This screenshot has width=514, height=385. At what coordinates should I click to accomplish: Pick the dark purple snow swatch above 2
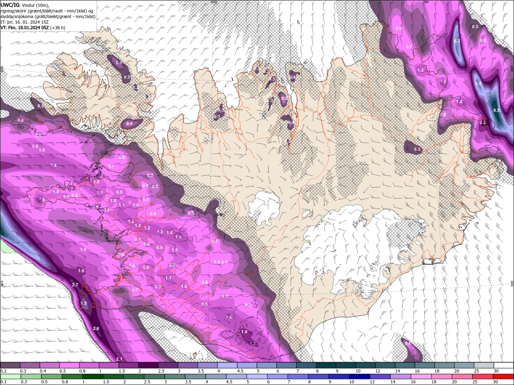tap(148, 365)
